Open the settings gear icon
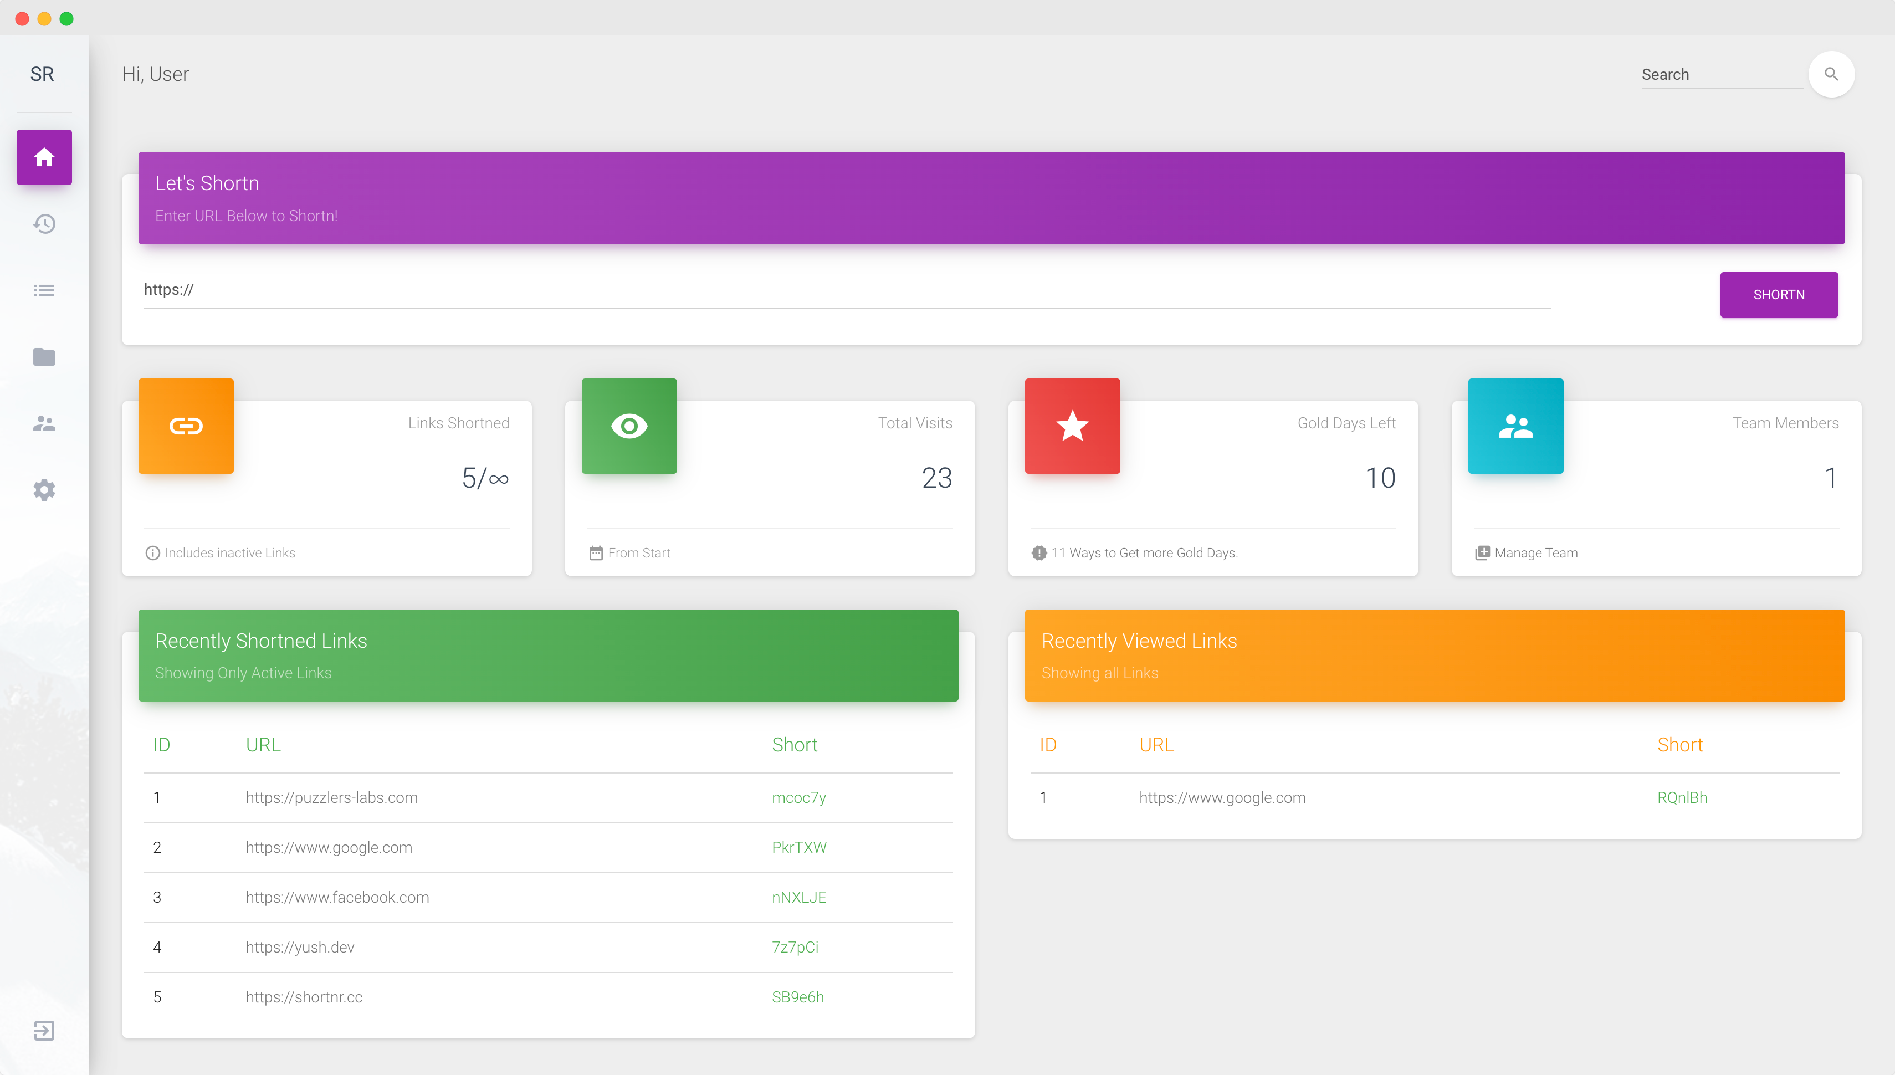Viewport: 1895px width, 1075px height. [x=44, y=490]
